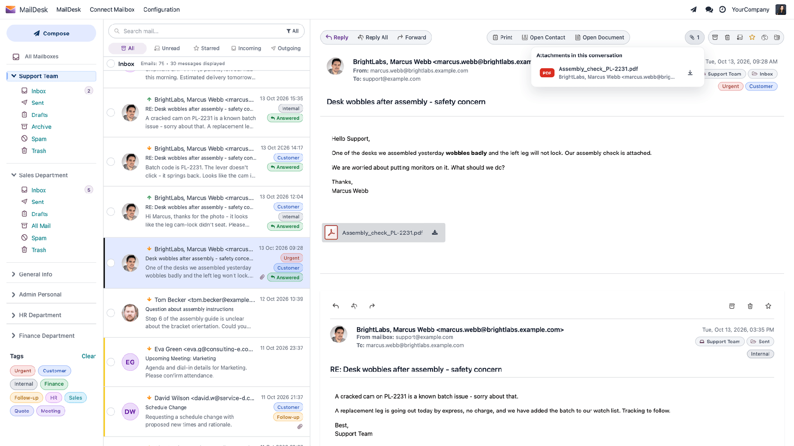Open the chat bubbles icon in the top bar
Viewport: 794px width, 446px height.
click(709, 9)
